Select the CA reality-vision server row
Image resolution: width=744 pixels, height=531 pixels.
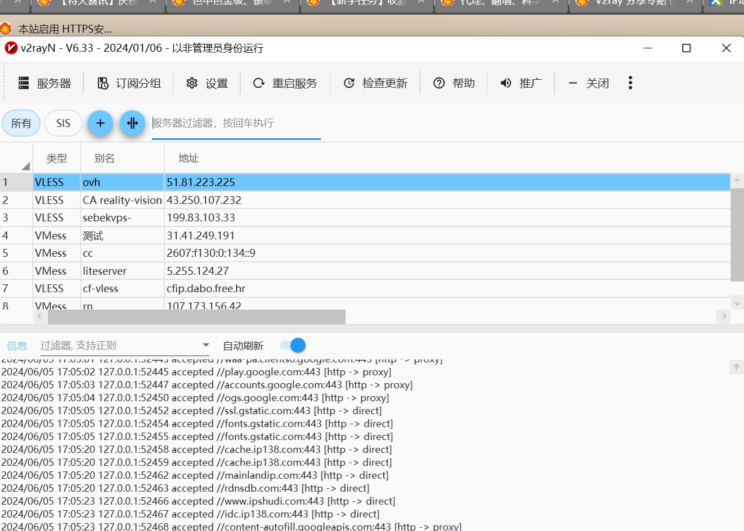point(365,200)
